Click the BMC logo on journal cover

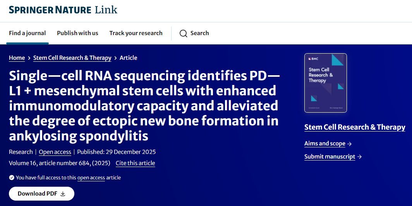[313, 59]
